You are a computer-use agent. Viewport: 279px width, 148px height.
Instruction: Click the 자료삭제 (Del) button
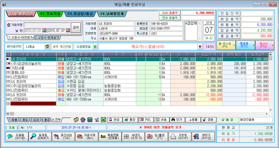86,136
